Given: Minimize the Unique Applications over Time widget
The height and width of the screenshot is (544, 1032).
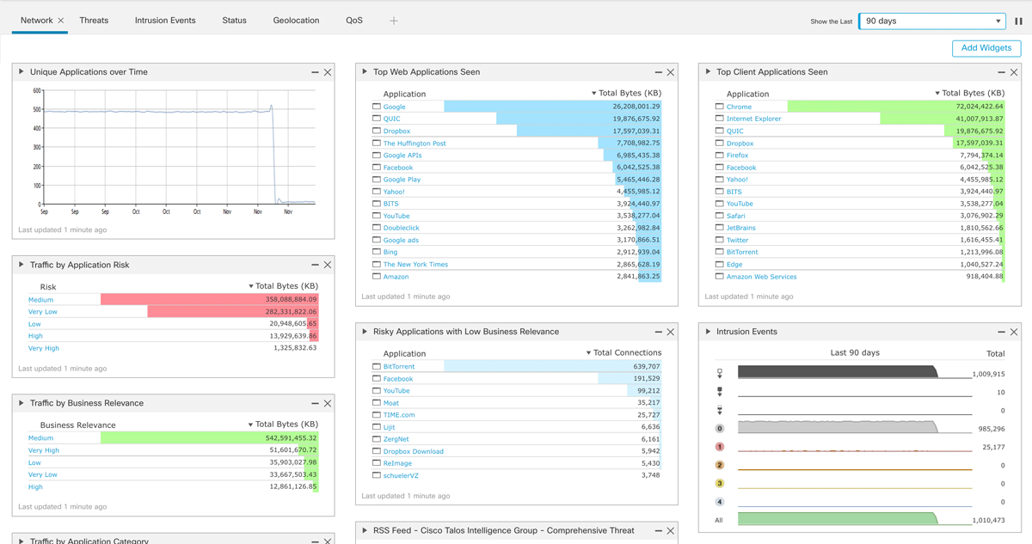Looking at the screenshot, I should pos(315,72).
